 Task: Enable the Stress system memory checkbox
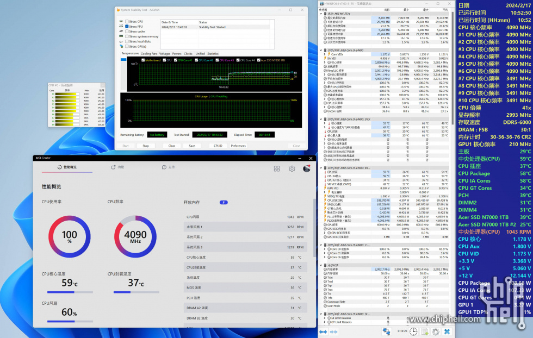[x=127, y=36]
